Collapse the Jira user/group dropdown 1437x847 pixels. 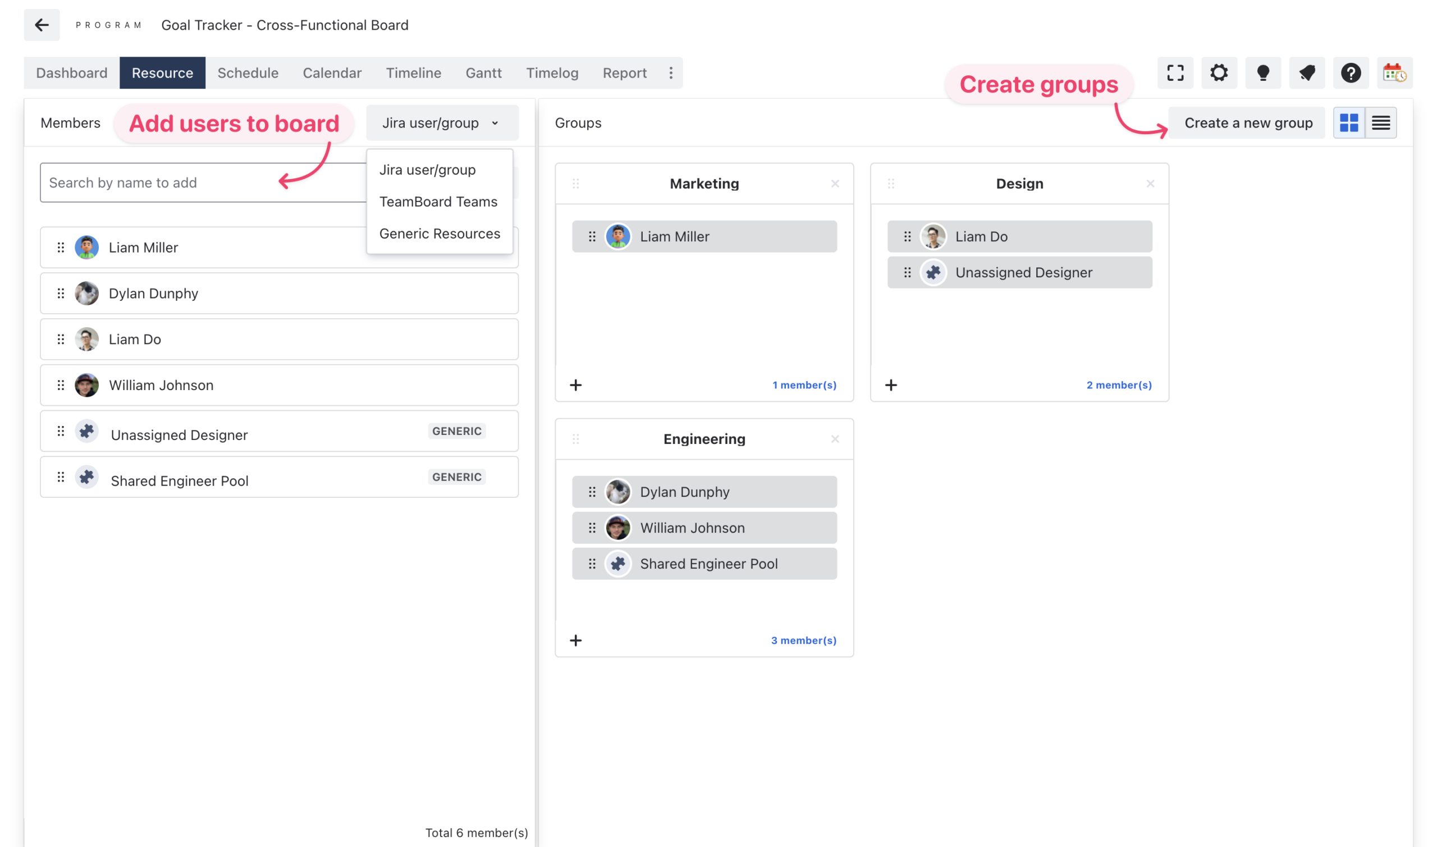[x=442, y=123]
